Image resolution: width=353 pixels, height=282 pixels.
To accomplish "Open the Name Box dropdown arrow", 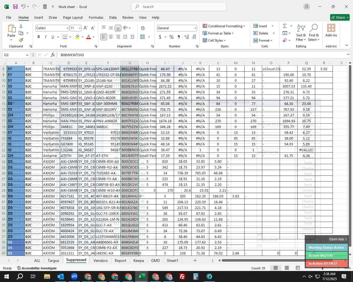I will click(27, 55).
